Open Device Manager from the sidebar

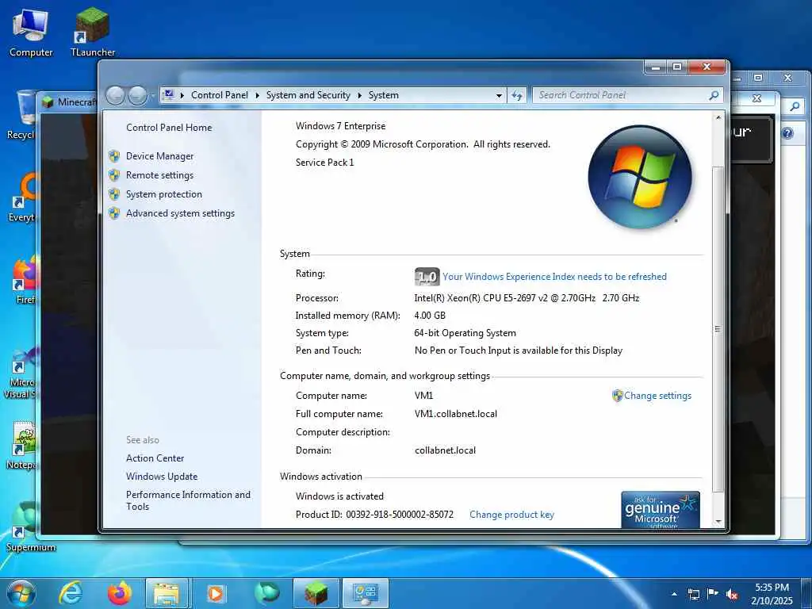[159, 156]
